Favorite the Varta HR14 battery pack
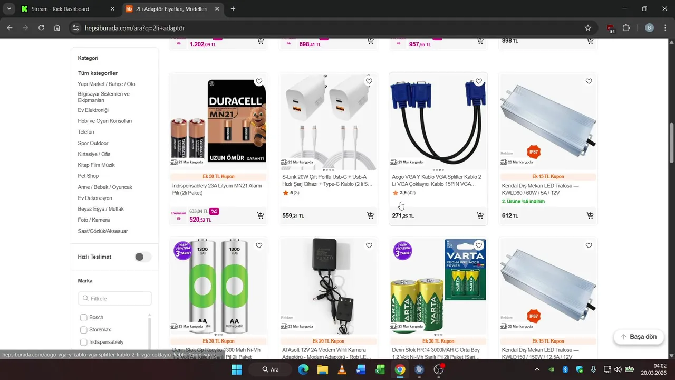675x380 pixels. click(479, 245)
